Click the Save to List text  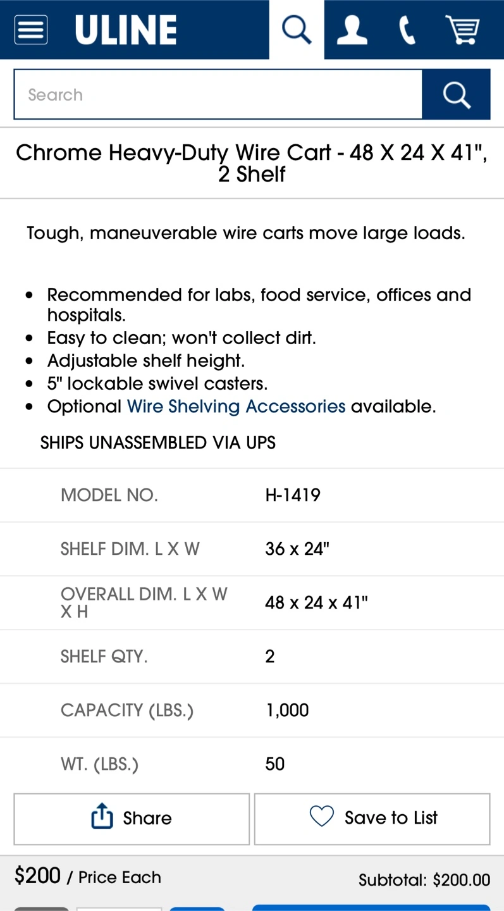click(391, 818)
